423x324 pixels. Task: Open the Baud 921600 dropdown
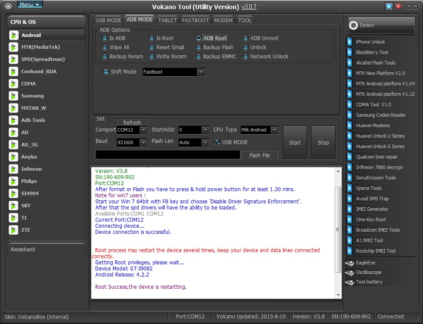pyautogui.click(x=143, y=142)
